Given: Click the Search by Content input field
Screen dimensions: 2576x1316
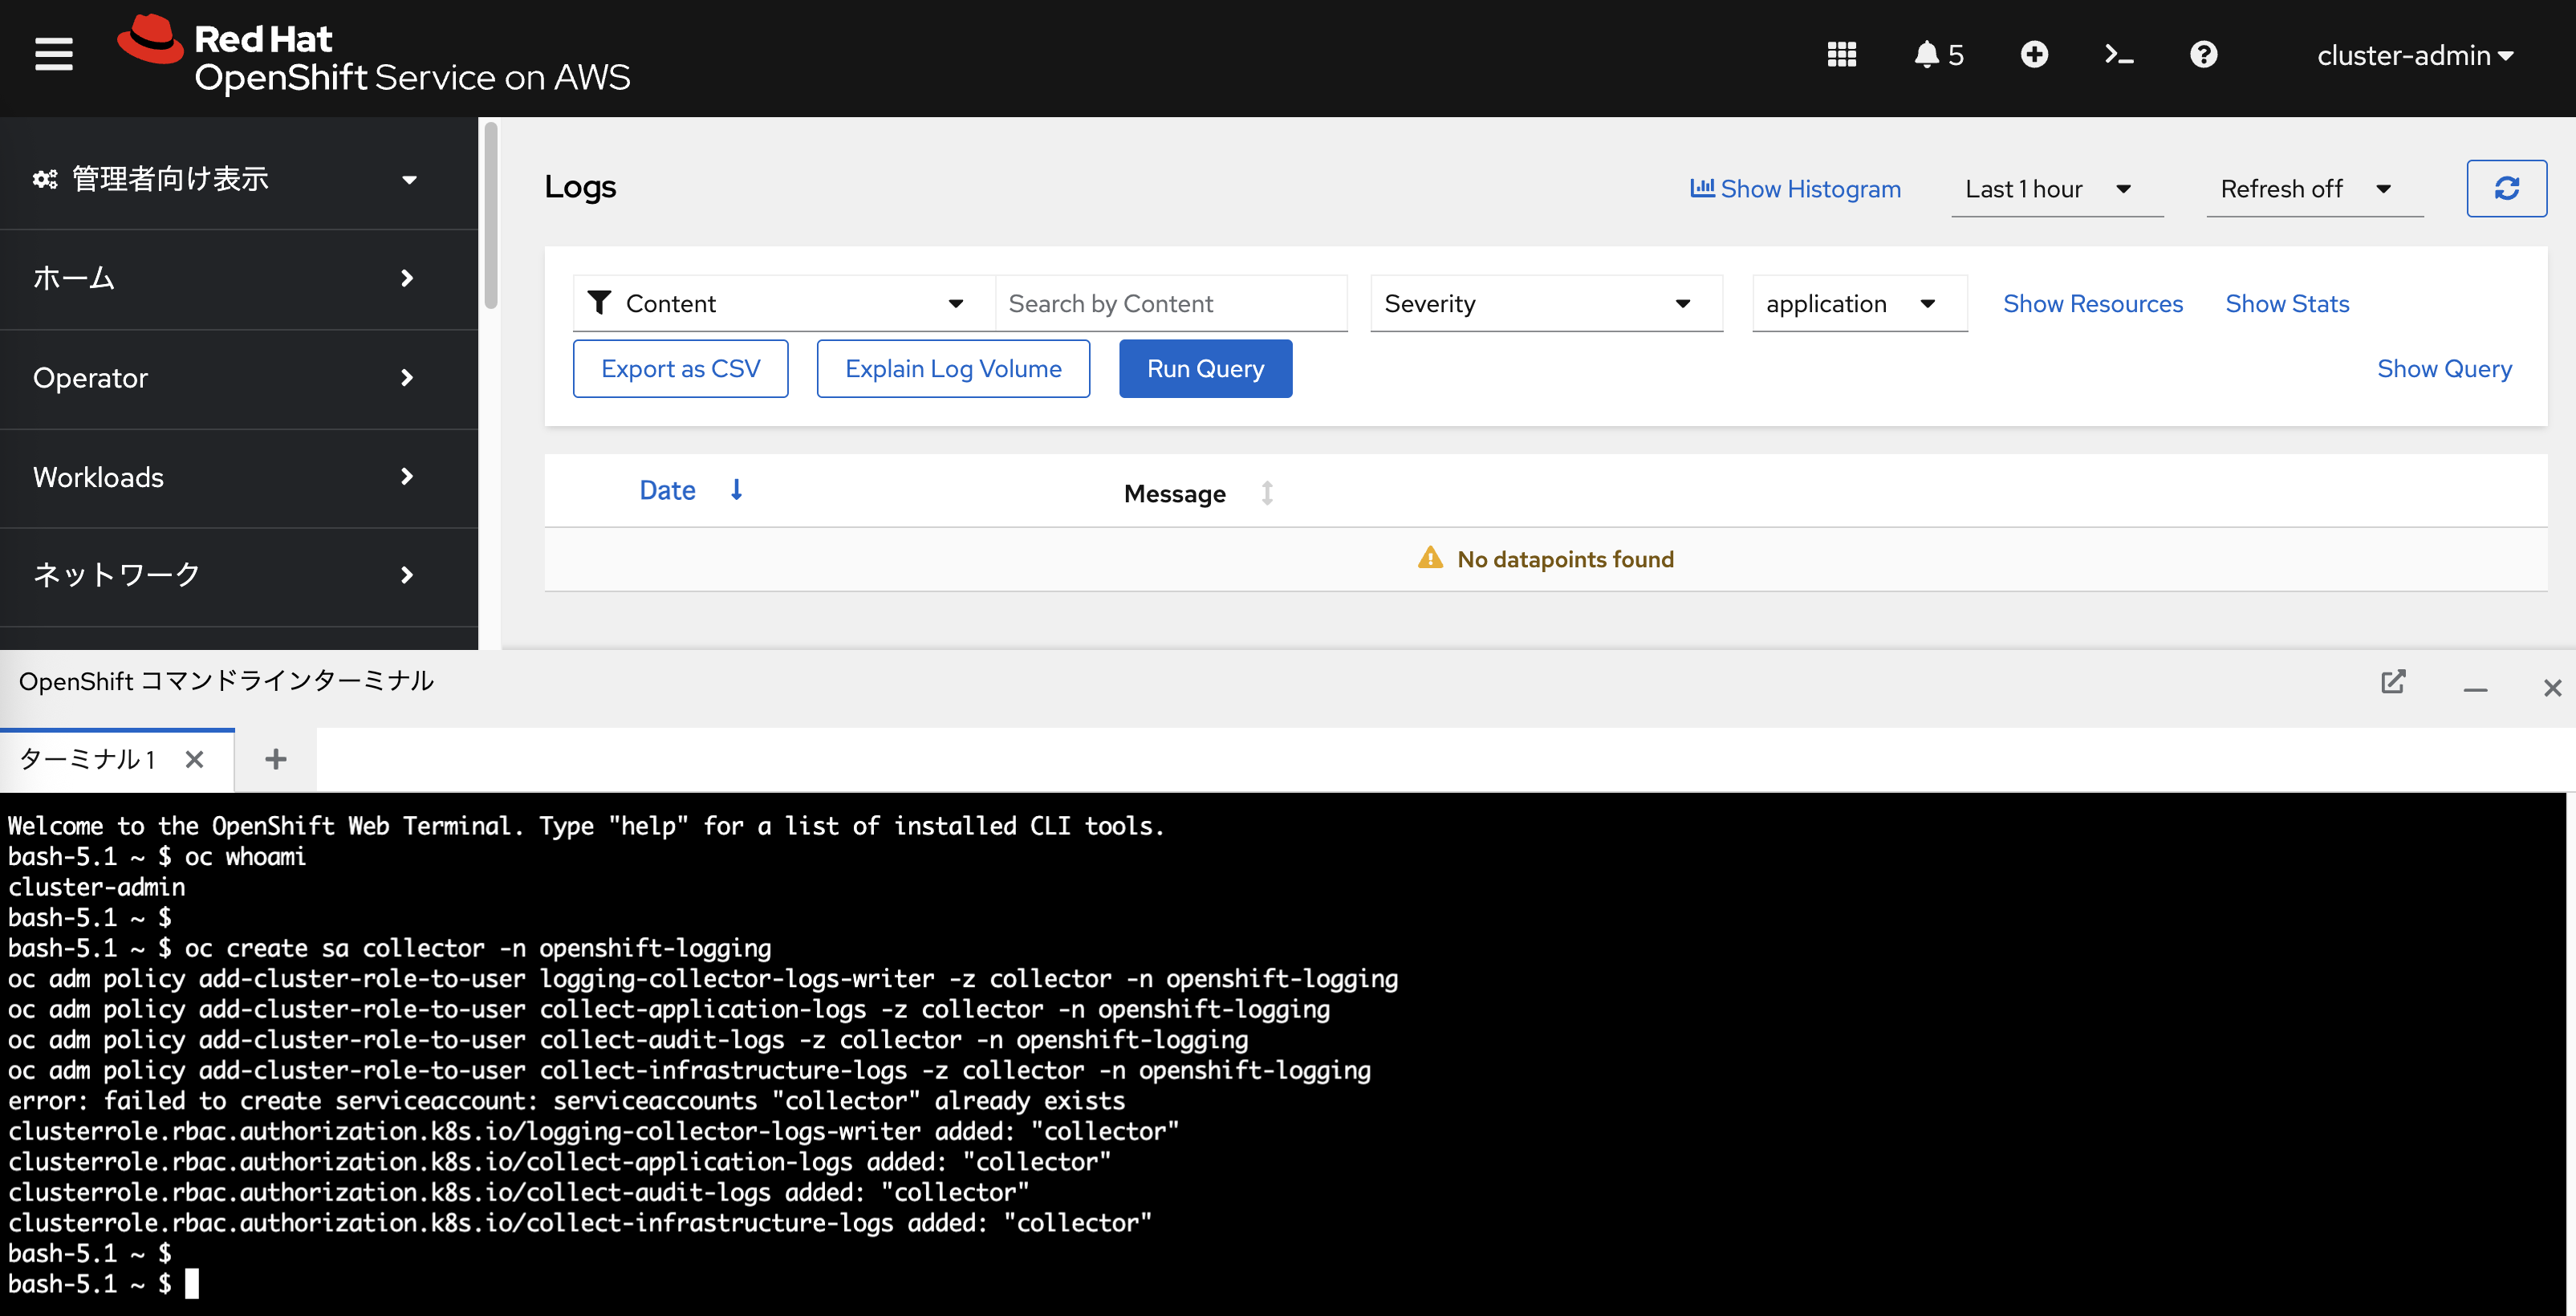Looking at the screenshot, I should click(1170, 303).
